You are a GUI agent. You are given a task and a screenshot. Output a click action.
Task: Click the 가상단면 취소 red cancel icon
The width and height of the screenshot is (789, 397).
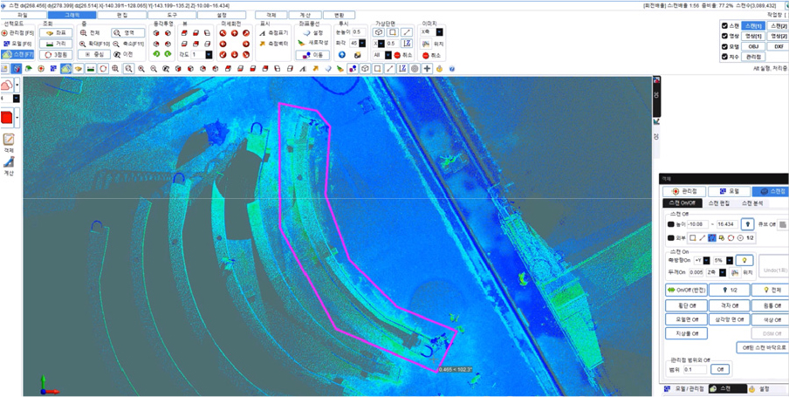[x=397, y=55]
